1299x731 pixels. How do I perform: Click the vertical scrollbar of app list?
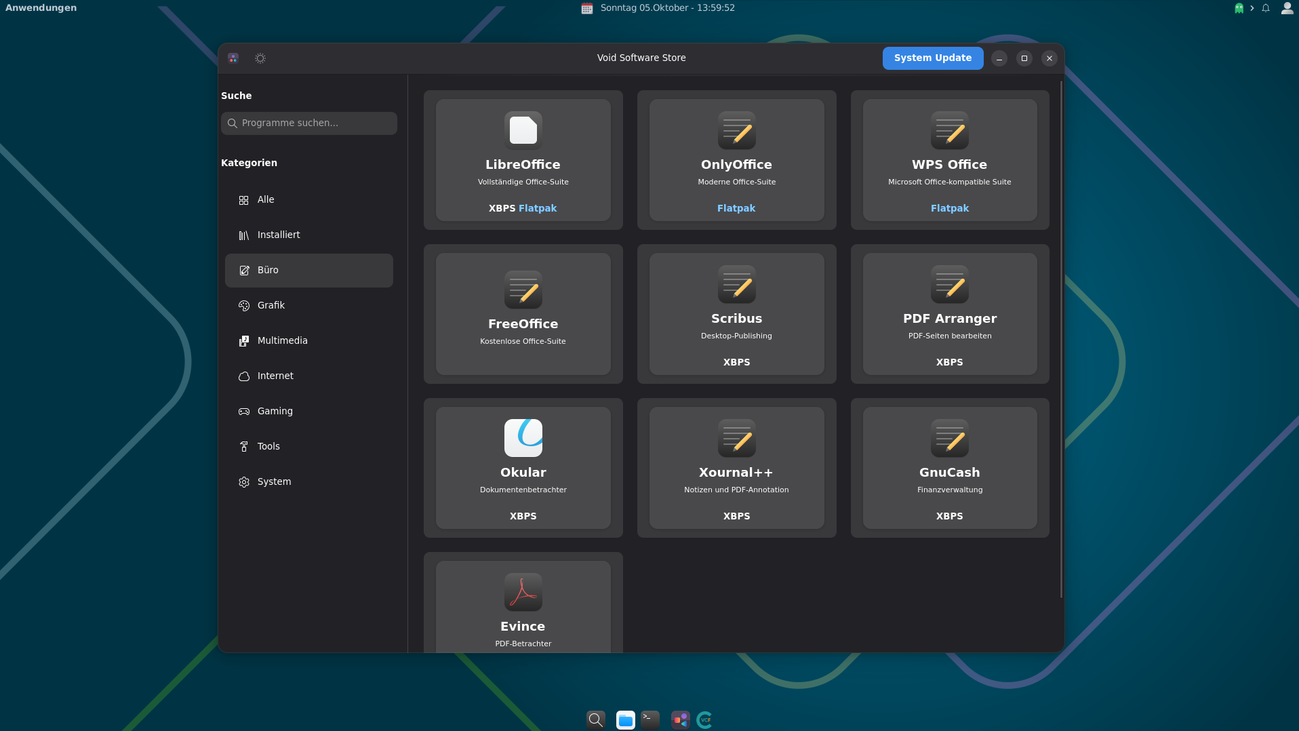coord(1061,339)
